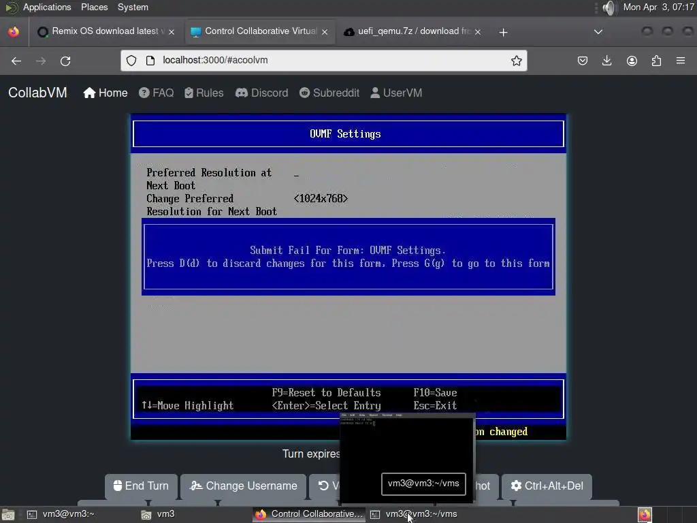Viewport: 697px width, 523px height.
Task: Open a new tab with plus icon
Action: 503,32
